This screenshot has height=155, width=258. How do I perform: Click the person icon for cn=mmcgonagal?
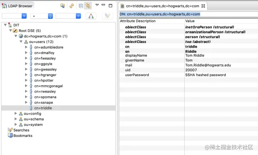click(31, 86)
